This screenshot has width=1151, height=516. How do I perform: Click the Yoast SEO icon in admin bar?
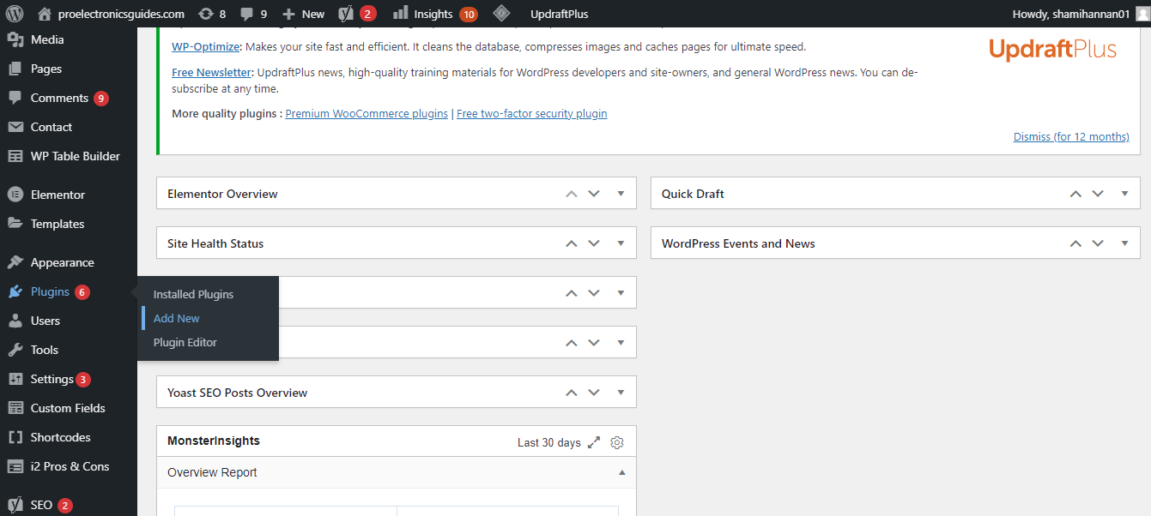347,14
